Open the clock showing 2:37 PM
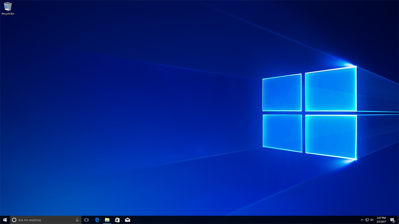This screenshot has width=399, height=224. [x=381, y=220]
